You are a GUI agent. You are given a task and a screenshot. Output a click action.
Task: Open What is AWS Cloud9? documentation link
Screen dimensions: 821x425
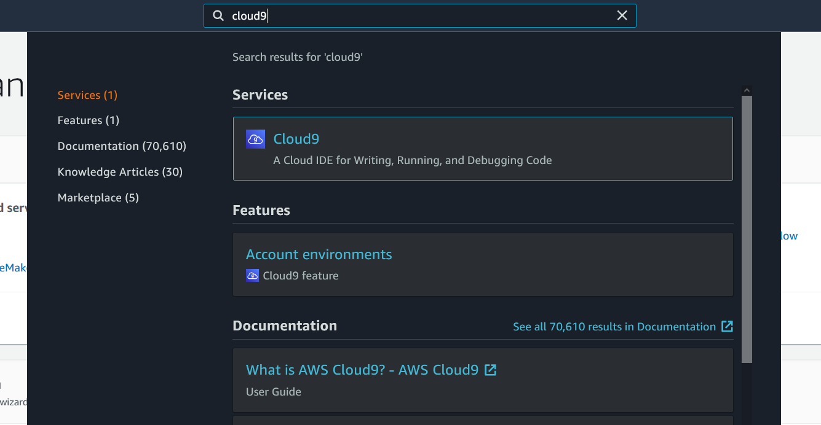click(362, 370)
